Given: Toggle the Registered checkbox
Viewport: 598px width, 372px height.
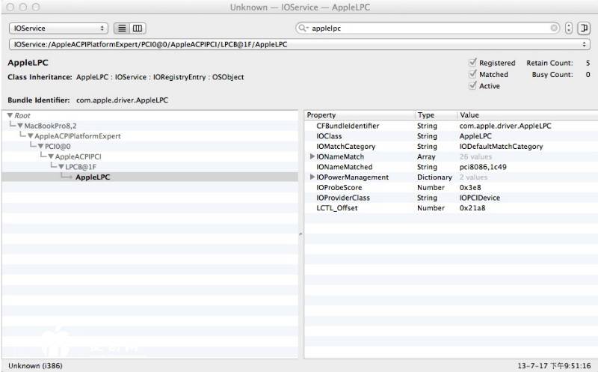Looking at the screenshot, I should coord(472,63).
